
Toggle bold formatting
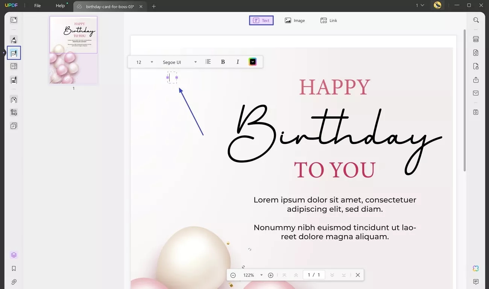223,62
